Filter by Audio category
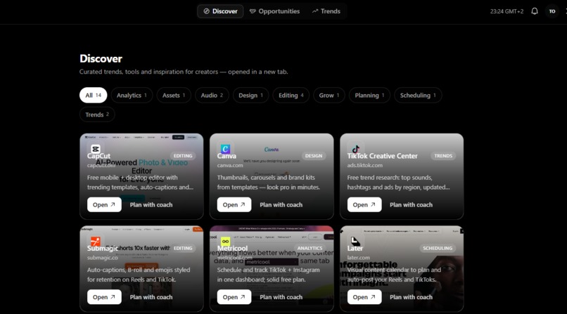The width and height of the screenshot is (567, 314). (x=212, y=96)
